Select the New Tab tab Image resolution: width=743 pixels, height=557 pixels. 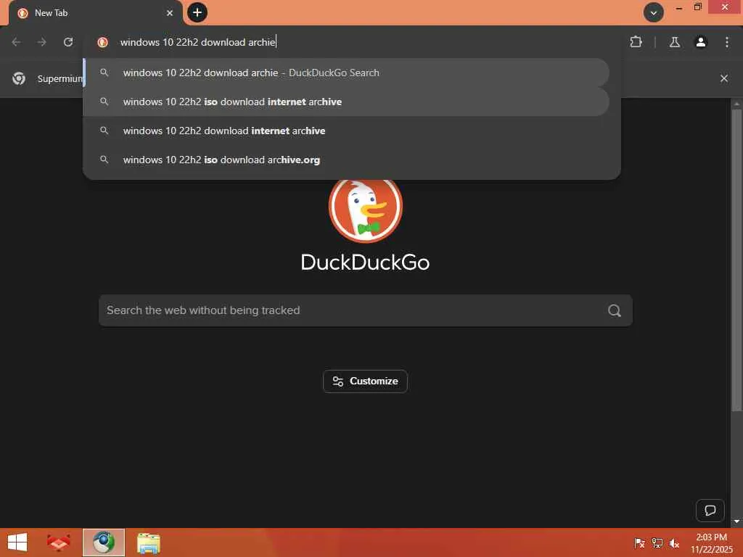pos(95,13)
